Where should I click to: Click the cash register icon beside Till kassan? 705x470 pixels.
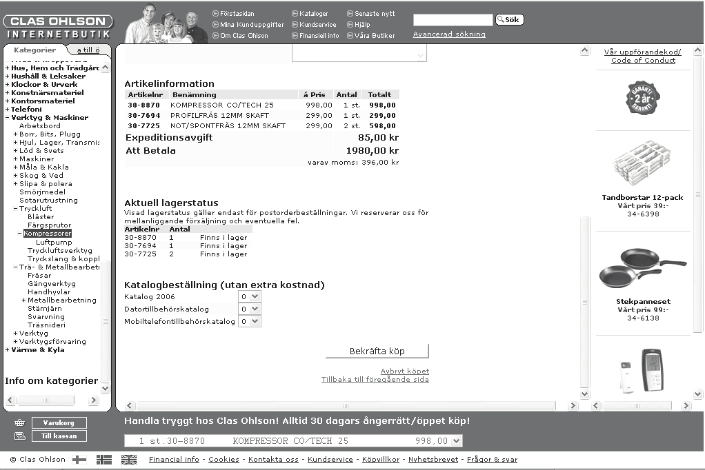pyautogui.click(x=20, y=436)
